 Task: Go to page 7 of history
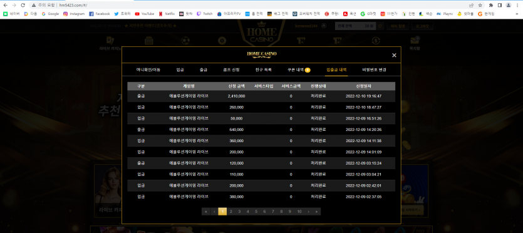pos(273,212)
